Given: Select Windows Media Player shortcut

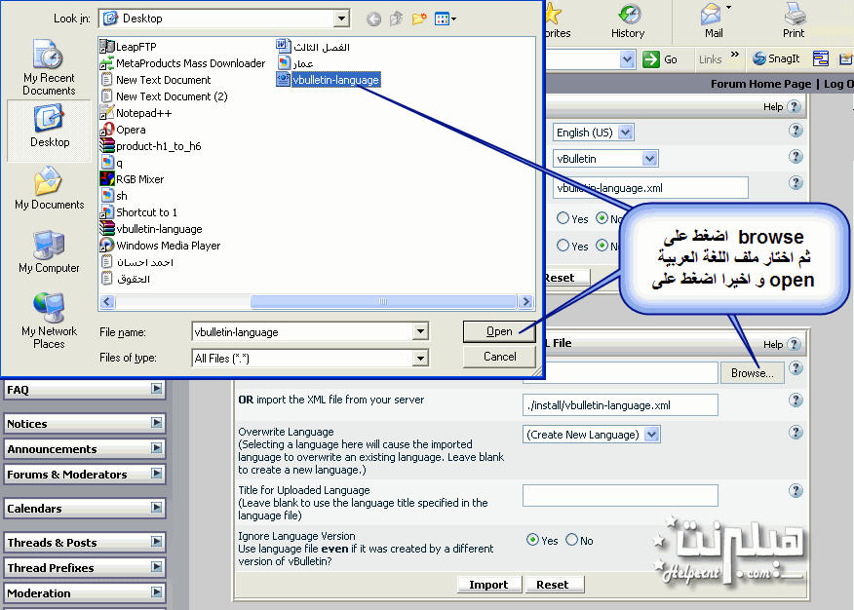Looking at the screenshot, I should click(x=161, y=246).
